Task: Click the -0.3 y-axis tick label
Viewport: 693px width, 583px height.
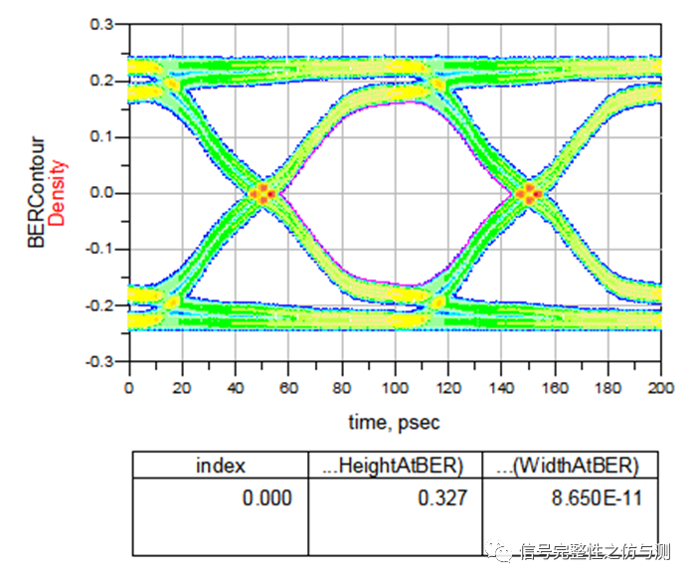Action: click(x=99, y=362)
